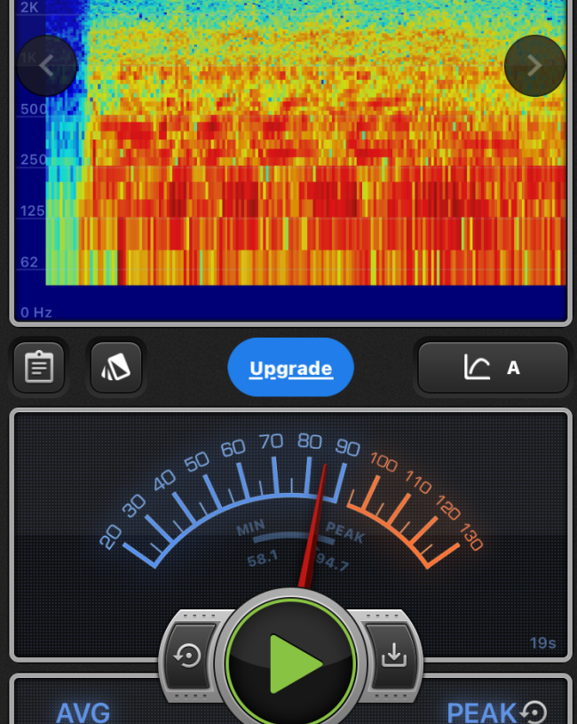Reset the measurement with the circular arrow
The image size is (577, 724).
[188, 656]
